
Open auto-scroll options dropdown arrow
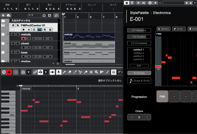click(x=46, y=72)
